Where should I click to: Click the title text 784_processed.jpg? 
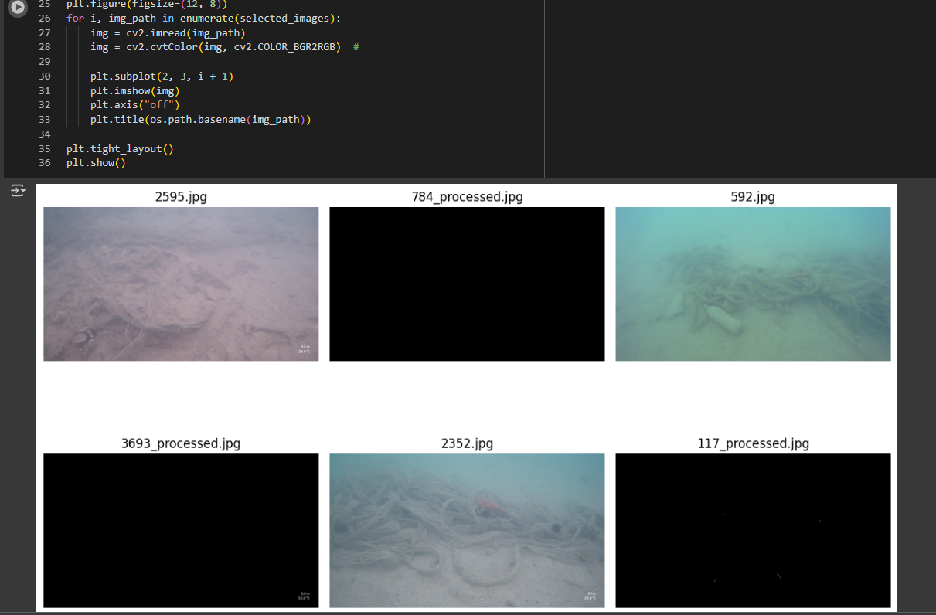pos(467,197)
